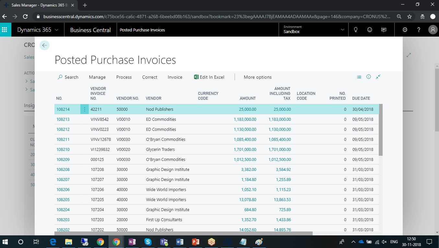439x248 pixels.
Task: Click the back arrow on Posted Purchase Invoices
Action: point(44,45)
